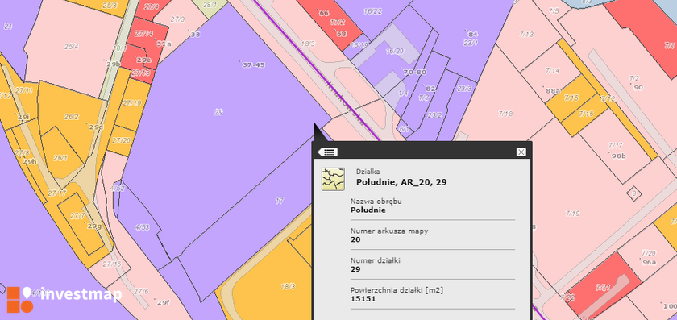Click the parcel area value 15151
The width and height of the screenshot is (677, 320).
[363, 299]
